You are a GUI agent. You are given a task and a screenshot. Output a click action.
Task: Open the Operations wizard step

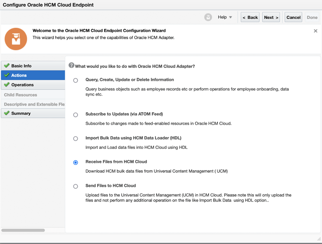(x=22, y=85)
